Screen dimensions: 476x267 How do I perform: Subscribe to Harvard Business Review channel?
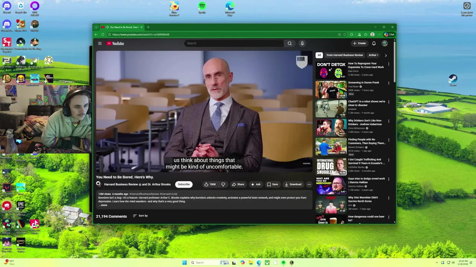pyautogui.click(x=184, y=184)
